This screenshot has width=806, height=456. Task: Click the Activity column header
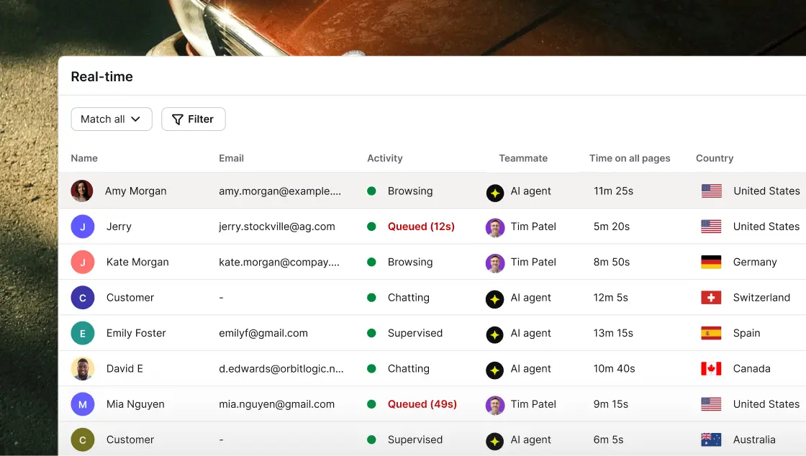point(384,158)
